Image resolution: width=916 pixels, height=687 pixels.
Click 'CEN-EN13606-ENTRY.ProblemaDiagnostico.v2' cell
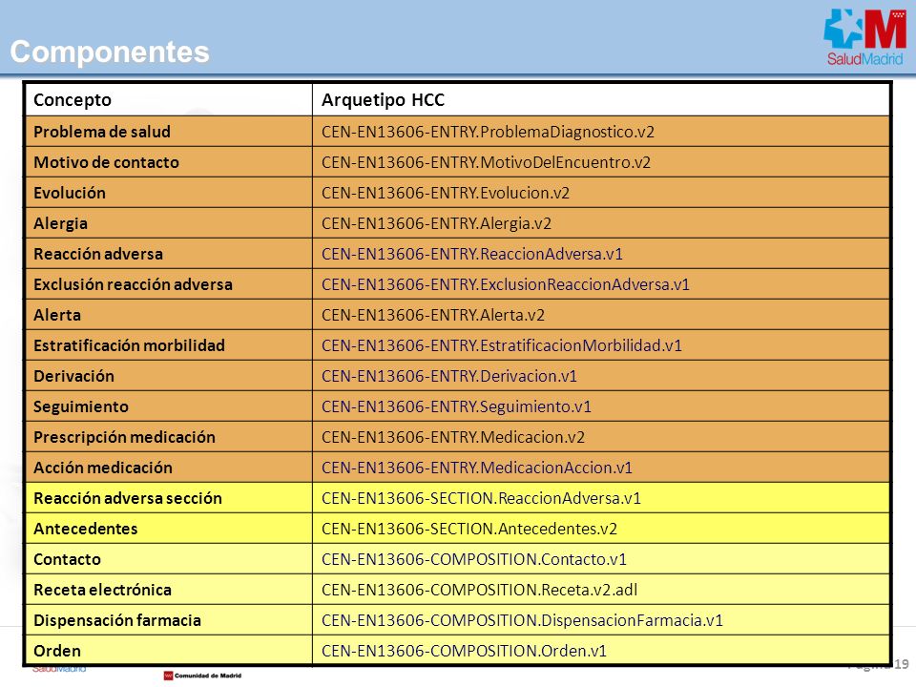(601, 132)
